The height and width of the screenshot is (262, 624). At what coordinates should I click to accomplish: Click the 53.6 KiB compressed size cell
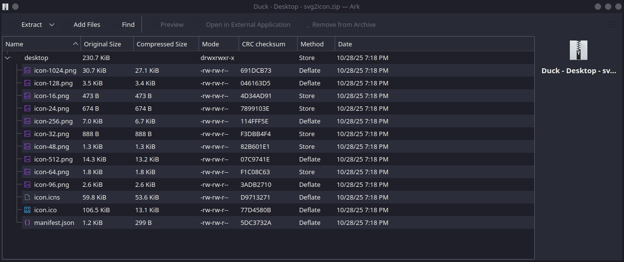(x=147, y=197)
